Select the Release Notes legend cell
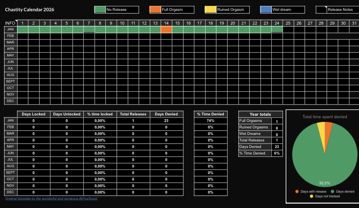359x208 pixels. 337,10
